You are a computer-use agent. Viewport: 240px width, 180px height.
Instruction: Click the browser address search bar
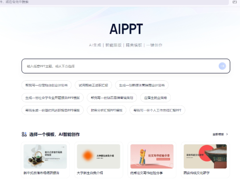[114, 2]
